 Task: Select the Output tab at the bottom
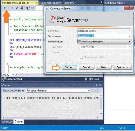click(19, 122)
